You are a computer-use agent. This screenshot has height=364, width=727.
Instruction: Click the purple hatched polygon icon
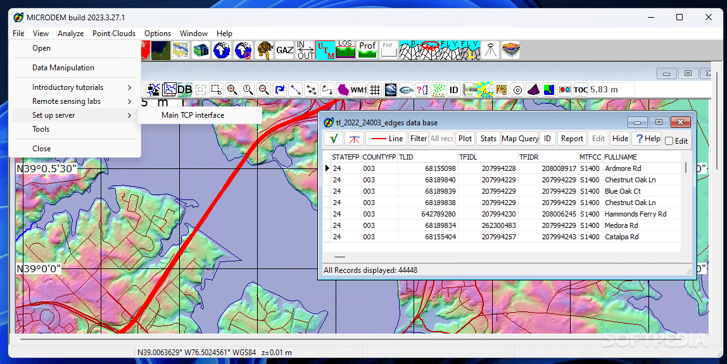[x=343, y=89]
